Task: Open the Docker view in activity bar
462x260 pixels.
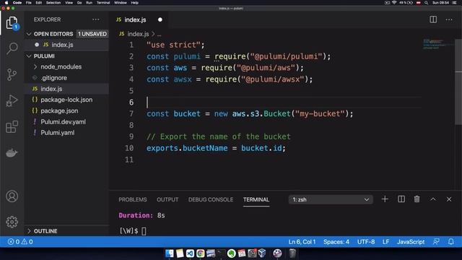Action: pyautogui.click(x=12, y=152)
